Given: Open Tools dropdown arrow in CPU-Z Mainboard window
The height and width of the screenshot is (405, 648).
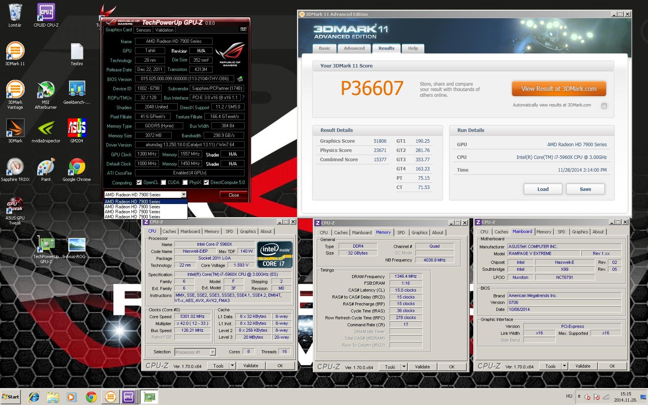Looking at the screenshot, I should point(564,366).
